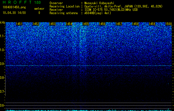Viewport: 174px width, 111px height.
Task: Click the Ovserver field label
Action: click(x=56, y=3)
